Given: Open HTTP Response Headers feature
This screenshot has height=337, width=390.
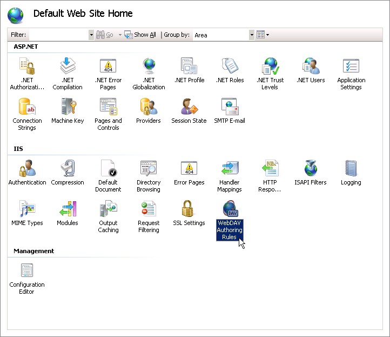Looking at the screenshot, I should 270,176.
